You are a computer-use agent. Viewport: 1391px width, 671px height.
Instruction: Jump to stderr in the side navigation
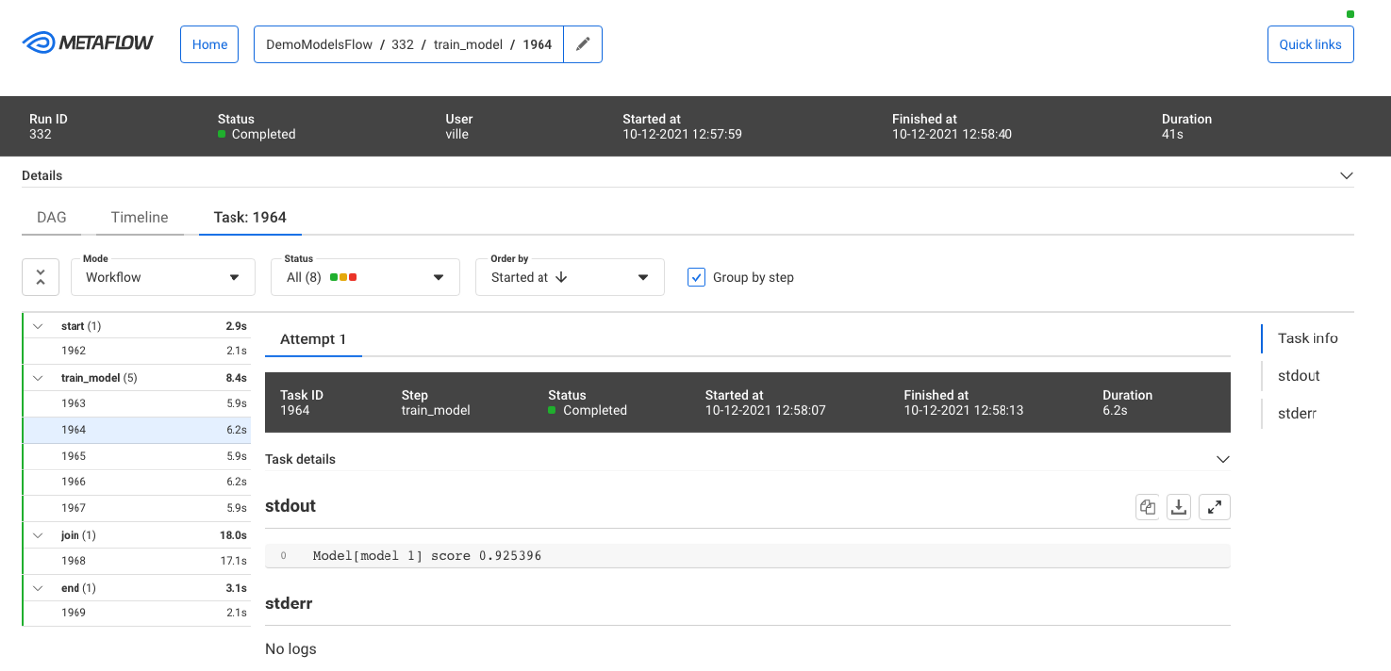point(1297,413)
